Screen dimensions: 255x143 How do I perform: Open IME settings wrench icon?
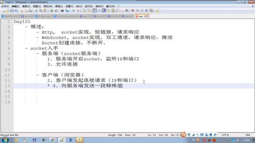click(x=215, y=135)
